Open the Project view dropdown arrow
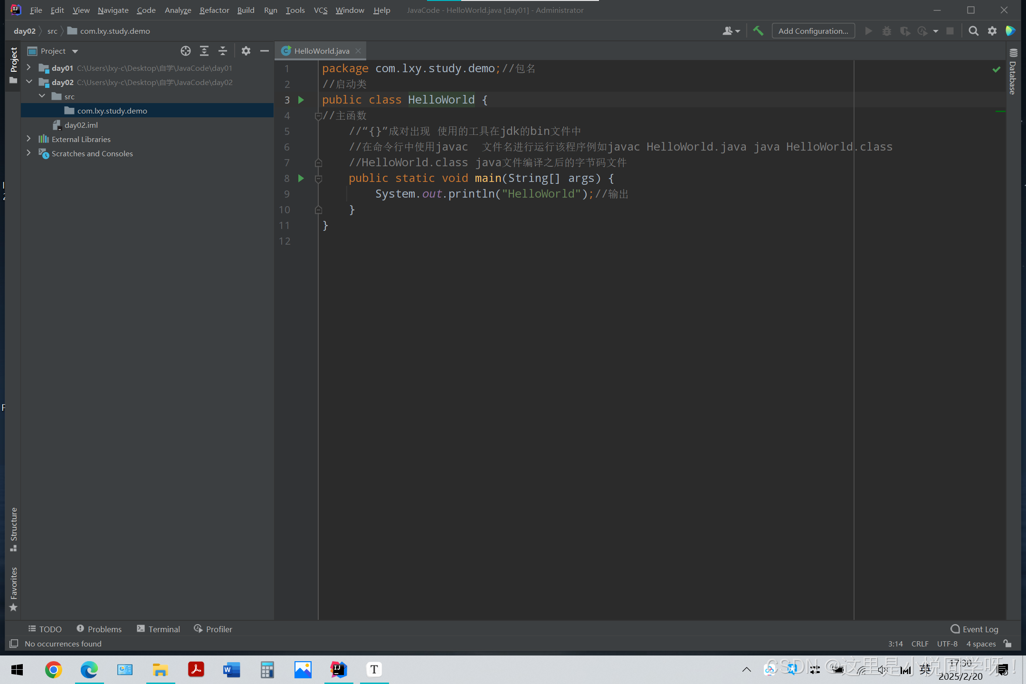Image resolution: width=1026 pixels, height=684 pixels. tap(75, 51)
